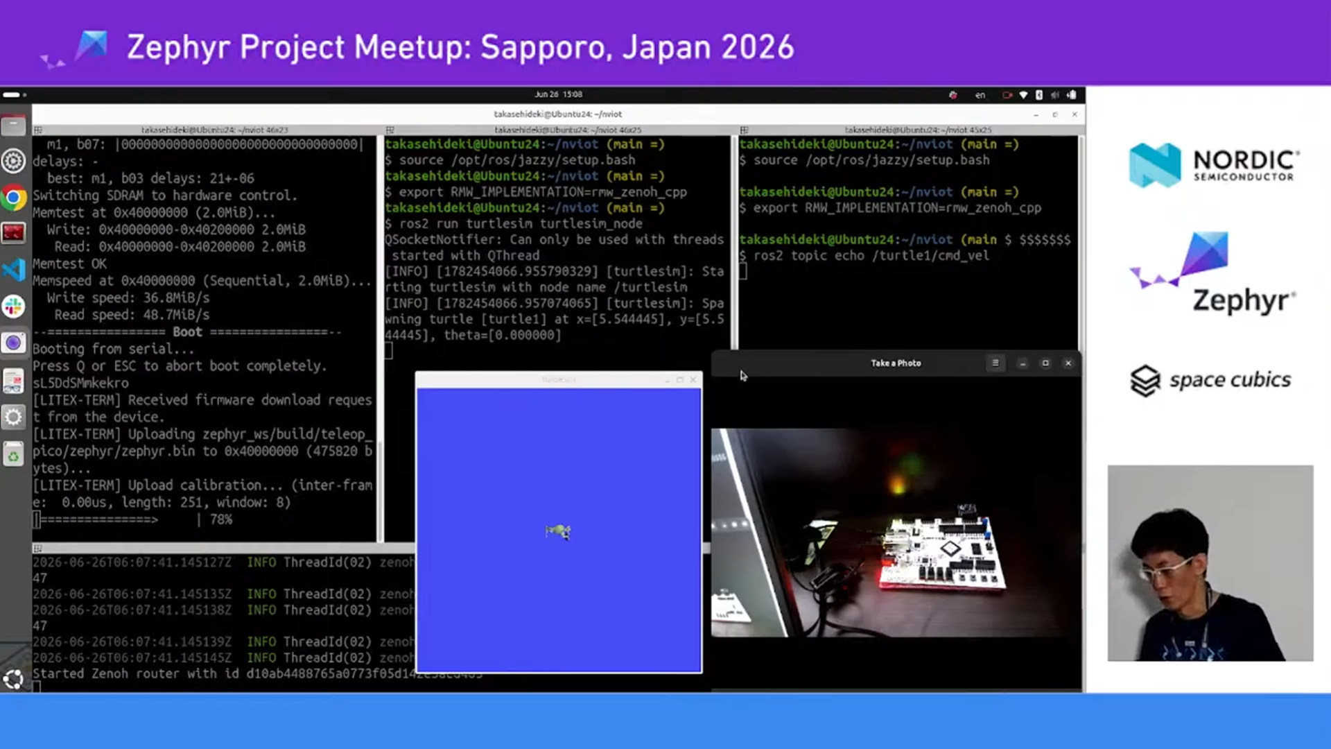Click the 'Switching SDRAM to hardware control.' line
The height and width of the screenshot is (749, 1331).
(x=165, y=196)
